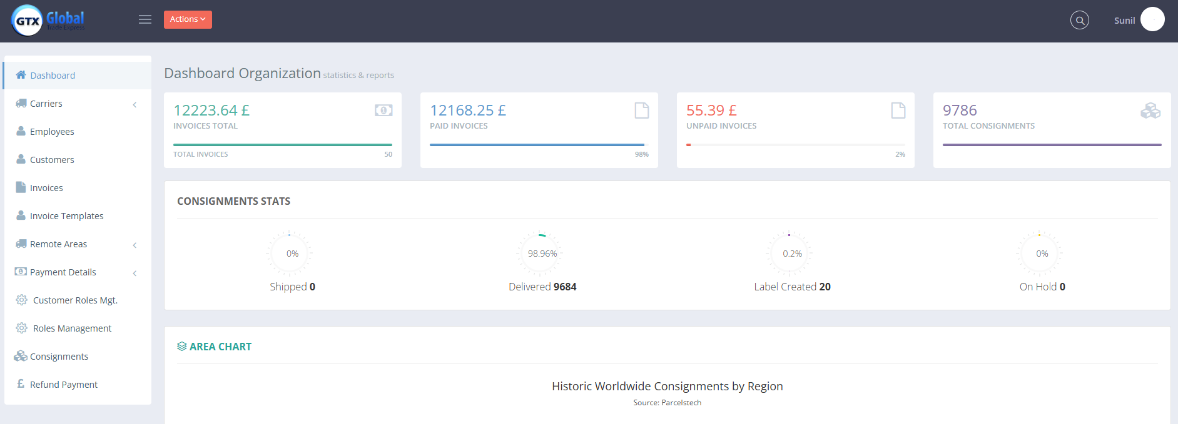The width and height of the screenshot is (1178, 424).
Task: Click the GTX Global Trade Express logo
Action: [x=48, y=21]
